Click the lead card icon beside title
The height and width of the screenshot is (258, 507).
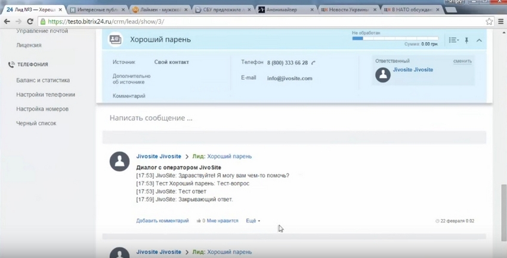115,40
